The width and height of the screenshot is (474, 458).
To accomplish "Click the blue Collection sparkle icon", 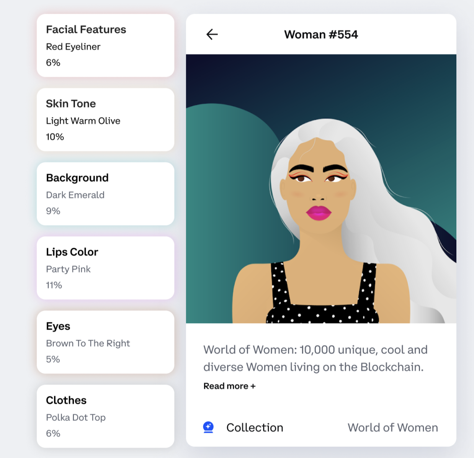I will (208, 427).
